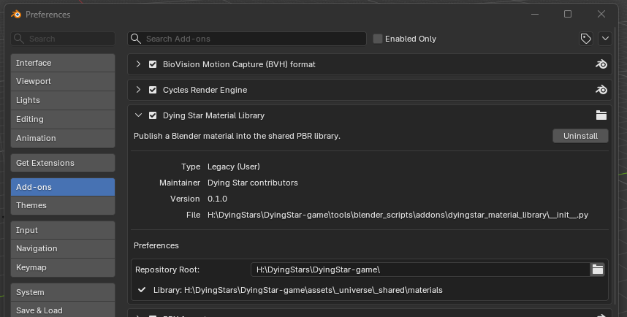Minimize the Preferences window
The height and width of the screenshot is (317, 627).
coord(535,14)
